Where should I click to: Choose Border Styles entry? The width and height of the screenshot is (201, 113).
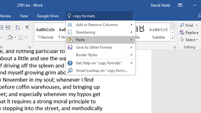[x=97, y=55]
